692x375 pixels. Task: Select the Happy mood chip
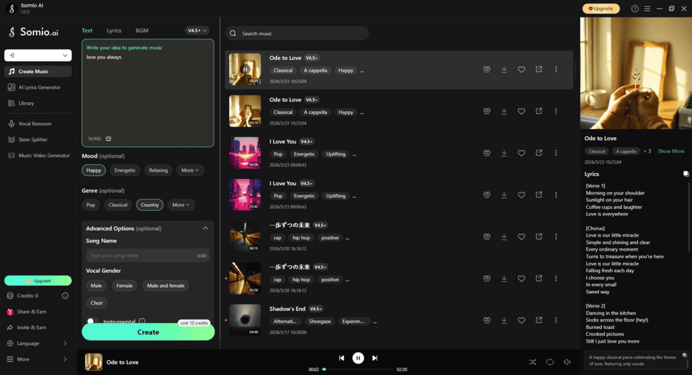coord(93,170)
